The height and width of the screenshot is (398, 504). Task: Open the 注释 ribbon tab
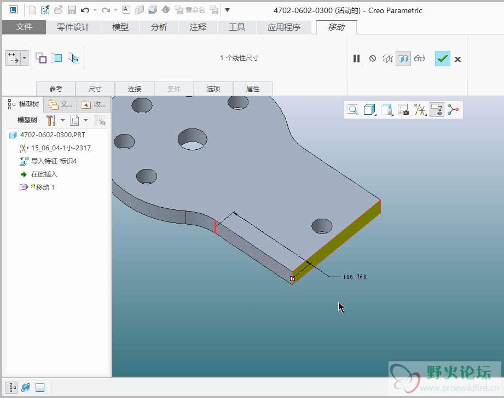coord(198,27)
